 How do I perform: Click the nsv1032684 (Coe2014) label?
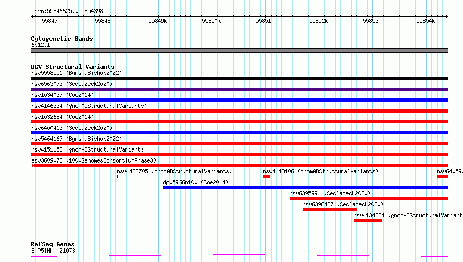click(62, 117)
